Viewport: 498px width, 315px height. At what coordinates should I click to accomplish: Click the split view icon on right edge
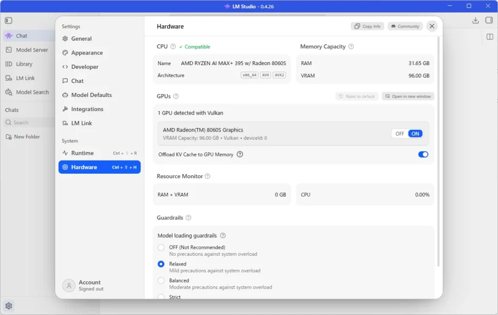coord(490,37)
